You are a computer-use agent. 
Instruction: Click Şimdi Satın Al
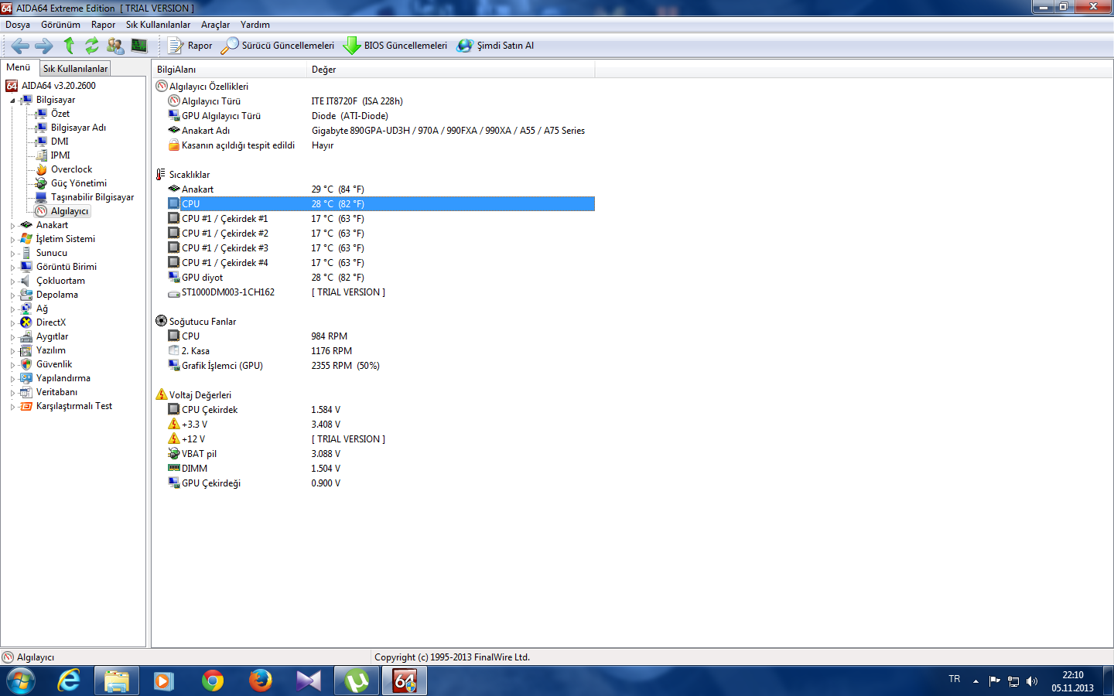coord(495,46)
